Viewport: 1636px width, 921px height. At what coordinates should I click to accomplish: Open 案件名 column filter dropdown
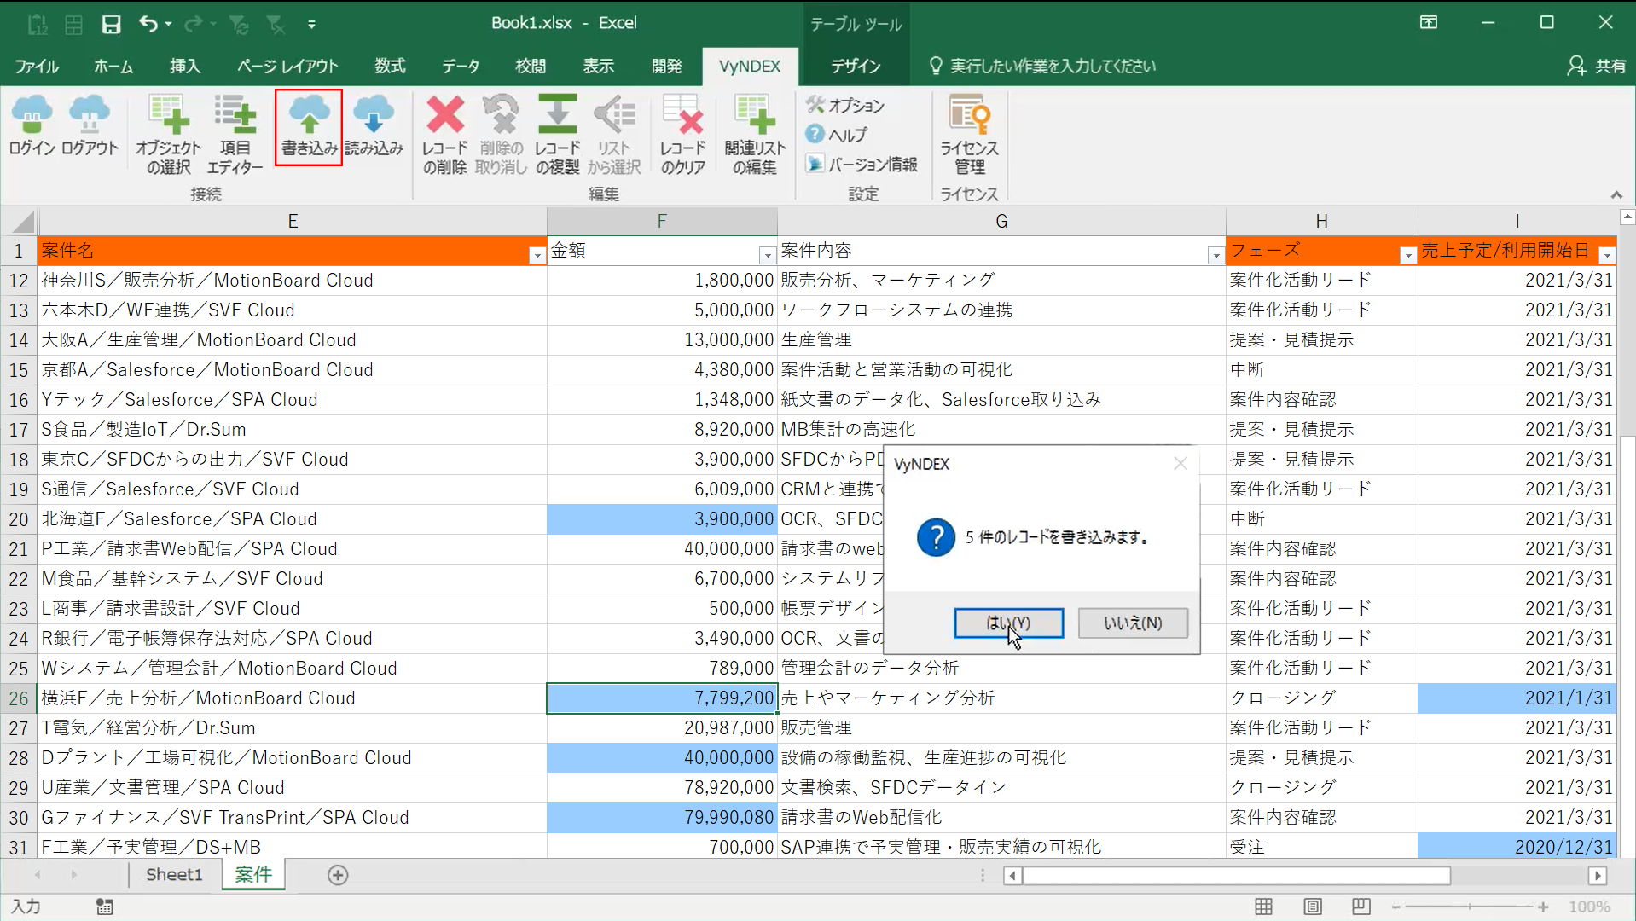point(537,255)
